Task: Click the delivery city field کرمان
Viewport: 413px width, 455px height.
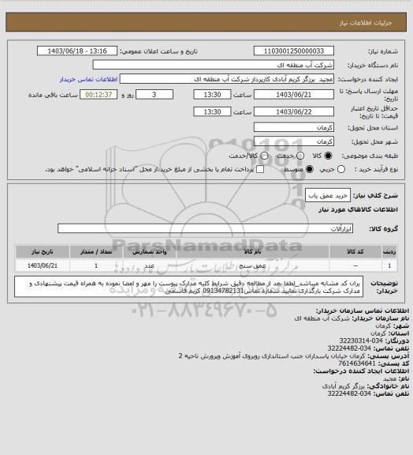Action: 294,141
